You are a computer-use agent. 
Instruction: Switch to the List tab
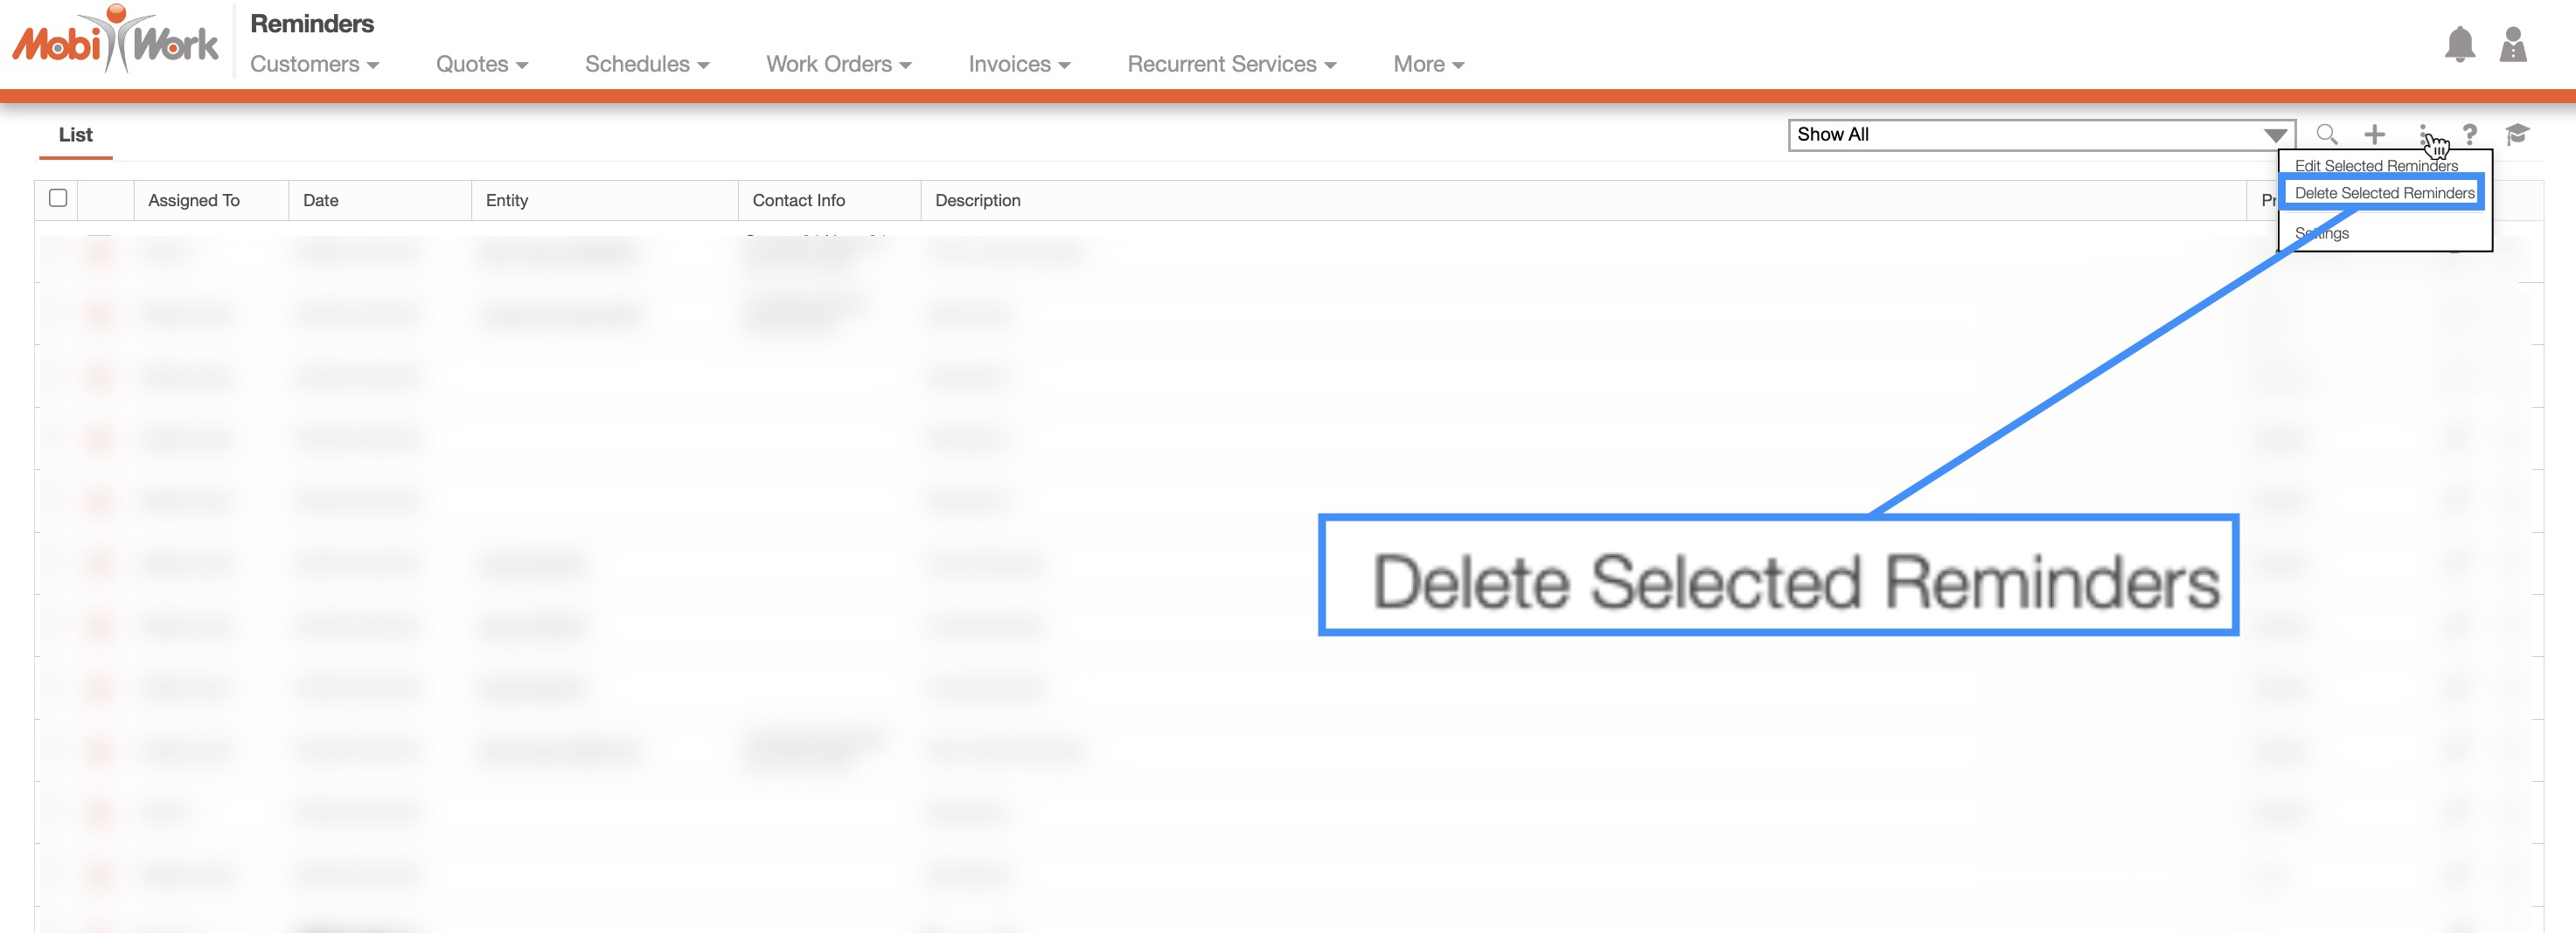(75, 135)
